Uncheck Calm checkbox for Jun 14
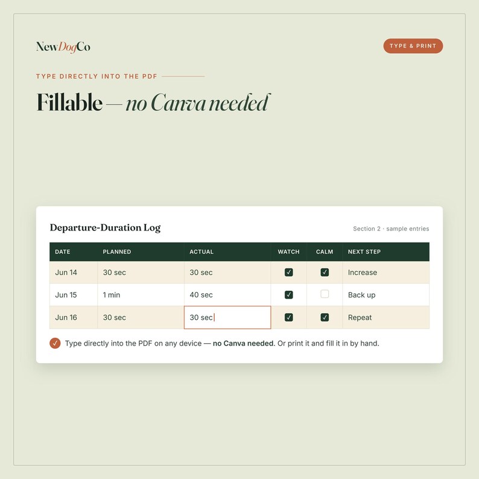 pos(325,272)
